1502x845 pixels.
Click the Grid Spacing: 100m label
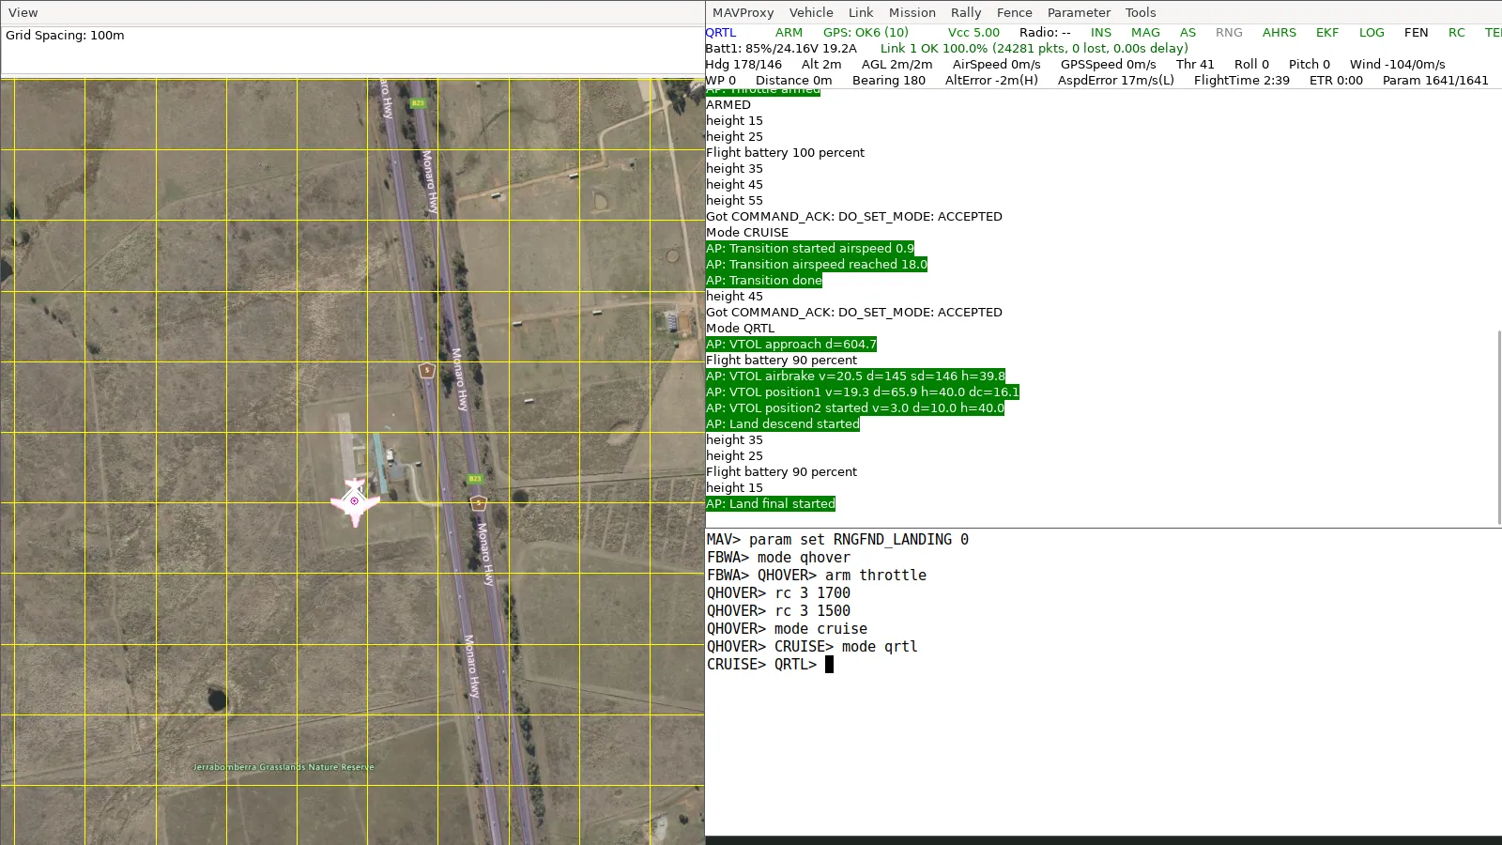tap(65, 35)
